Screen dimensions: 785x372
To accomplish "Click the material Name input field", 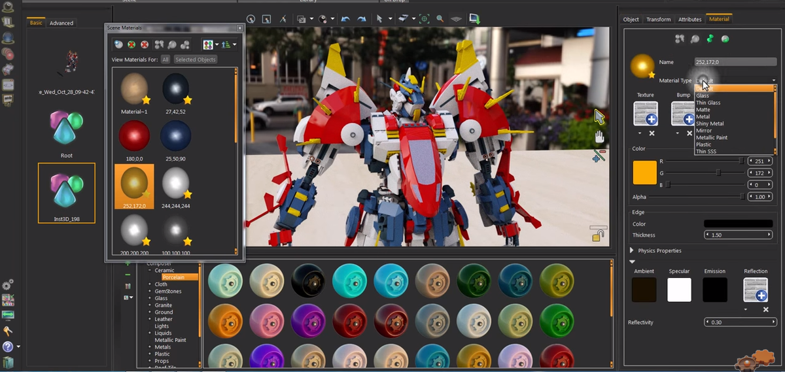I will 735,62.
